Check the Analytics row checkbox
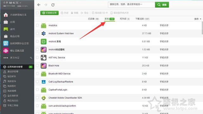Viewport: 203px width, 114px height. click(37, 25)
